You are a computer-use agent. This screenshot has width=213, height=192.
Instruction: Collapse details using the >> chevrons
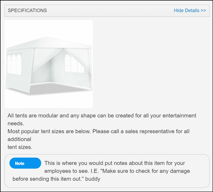coord(203,11)
